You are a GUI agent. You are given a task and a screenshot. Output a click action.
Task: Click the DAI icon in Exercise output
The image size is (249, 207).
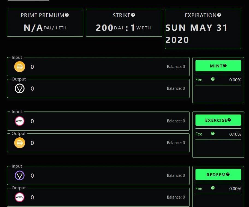coord(20,143)
